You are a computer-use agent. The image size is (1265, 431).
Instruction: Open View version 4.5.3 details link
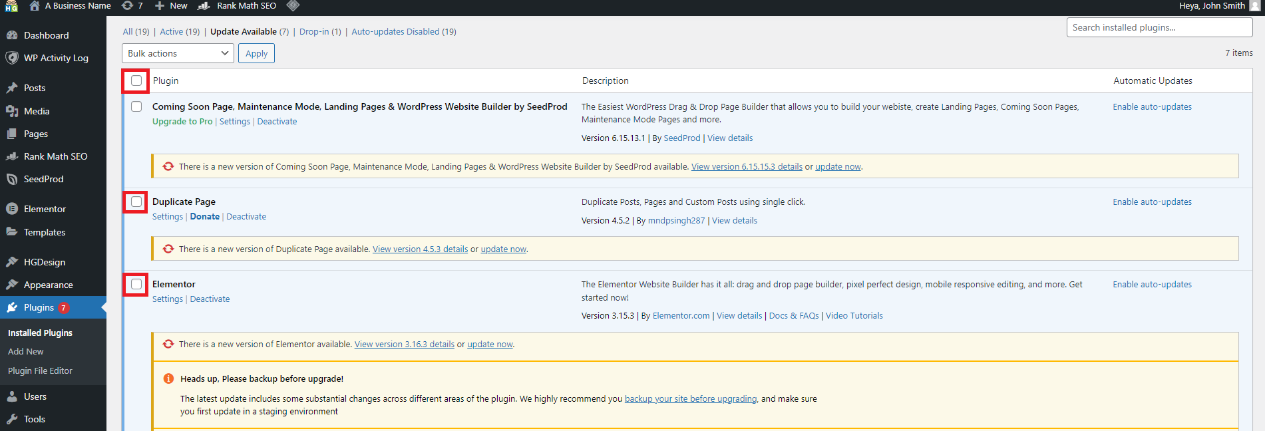click(420, 249)
